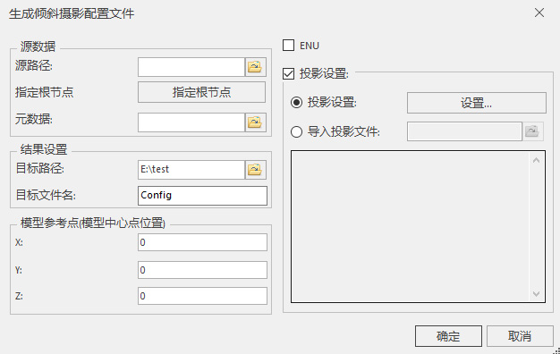
Task: Click browse icon beside 导入投影文件 field
Action: pyautogui.click(x=532, y=131)
